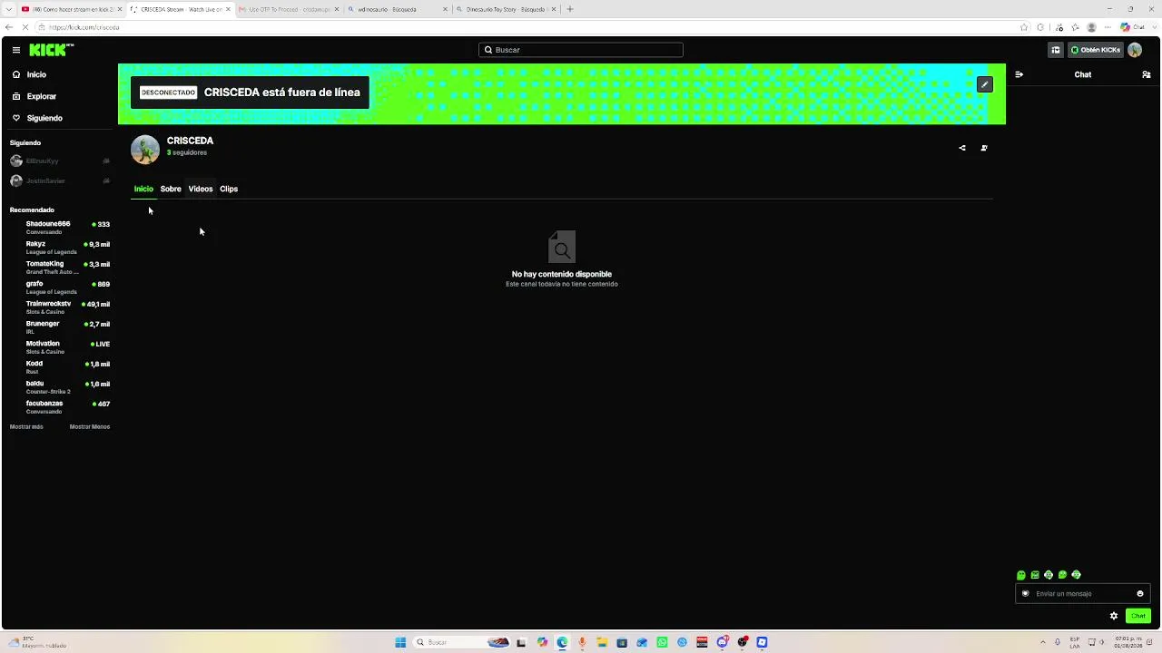
Task: Open WhatsApp from the taskbar
Action: [x=662, y=642]
